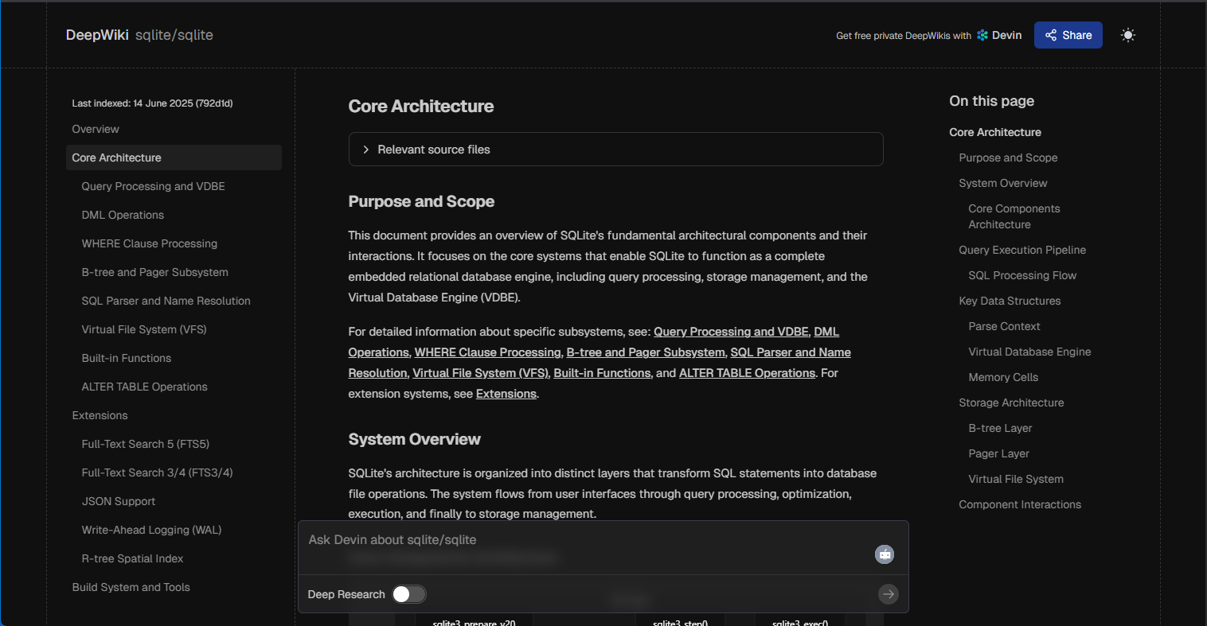Jump to Virtual Database Engine section
This screenshot has height=626, width=1207.
1029,352
